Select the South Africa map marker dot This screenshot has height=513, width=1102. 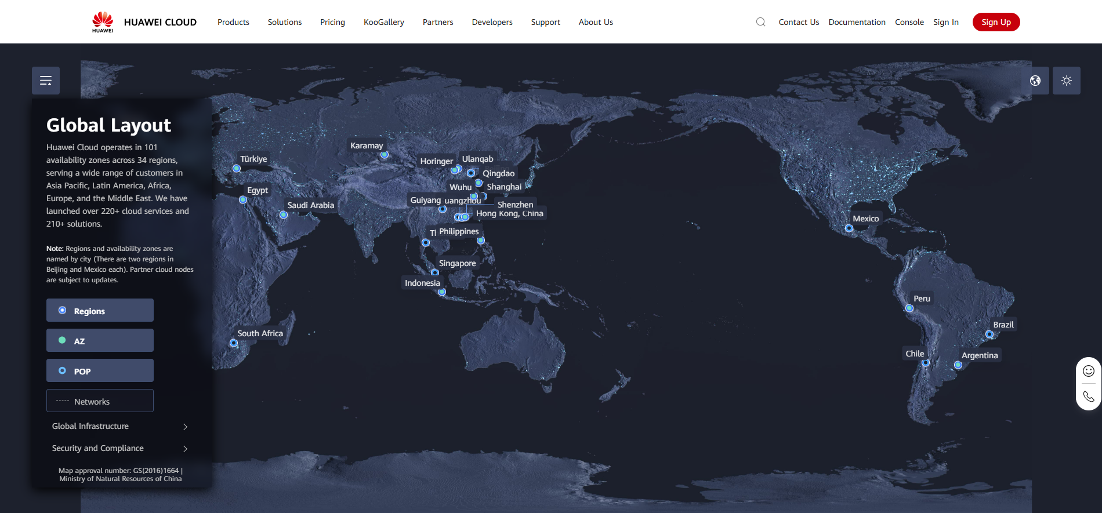(x=234, y=343)
